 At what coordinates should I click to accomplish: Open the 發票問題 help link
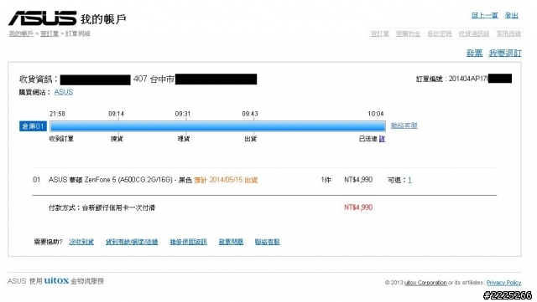pos(231,242)
